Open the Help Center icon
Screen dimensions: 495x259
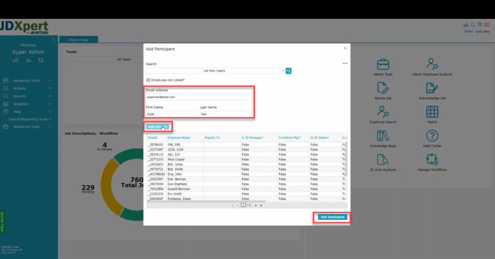432,136
